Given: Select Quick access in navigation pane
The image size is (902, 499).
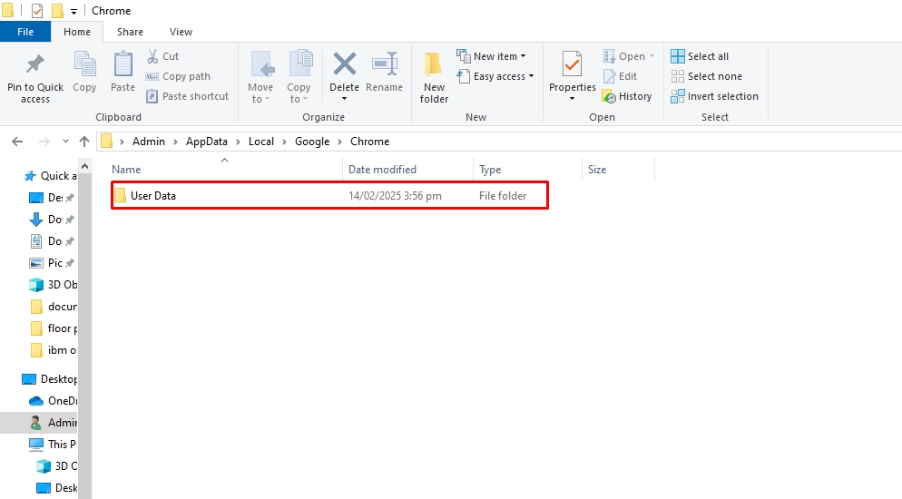Looking at the screenshot, I should (x=50, y=176).
